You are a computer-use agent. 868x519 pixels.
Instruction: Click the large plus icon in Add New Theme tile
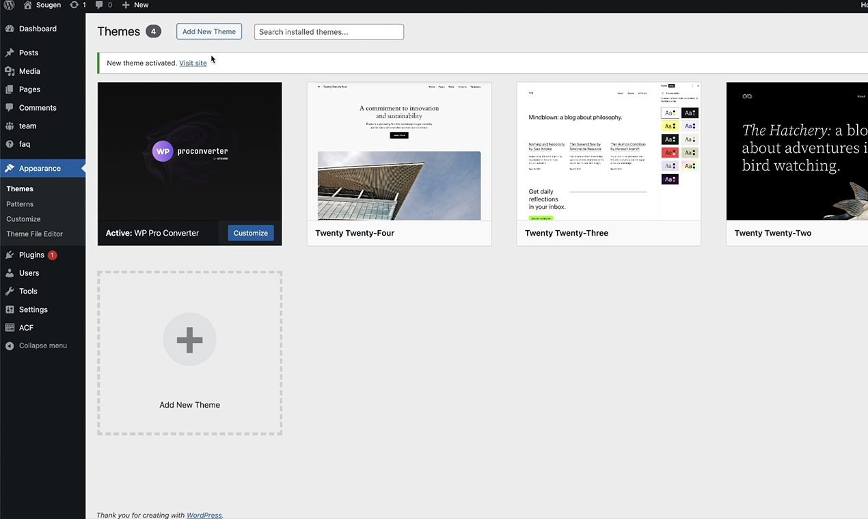point(189,339)
